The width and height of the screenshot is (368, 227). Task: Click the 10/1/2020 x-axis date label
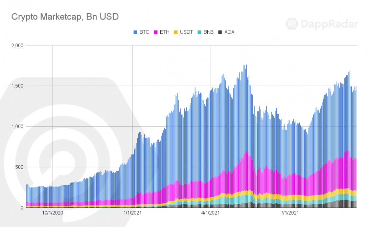(52, 213)
